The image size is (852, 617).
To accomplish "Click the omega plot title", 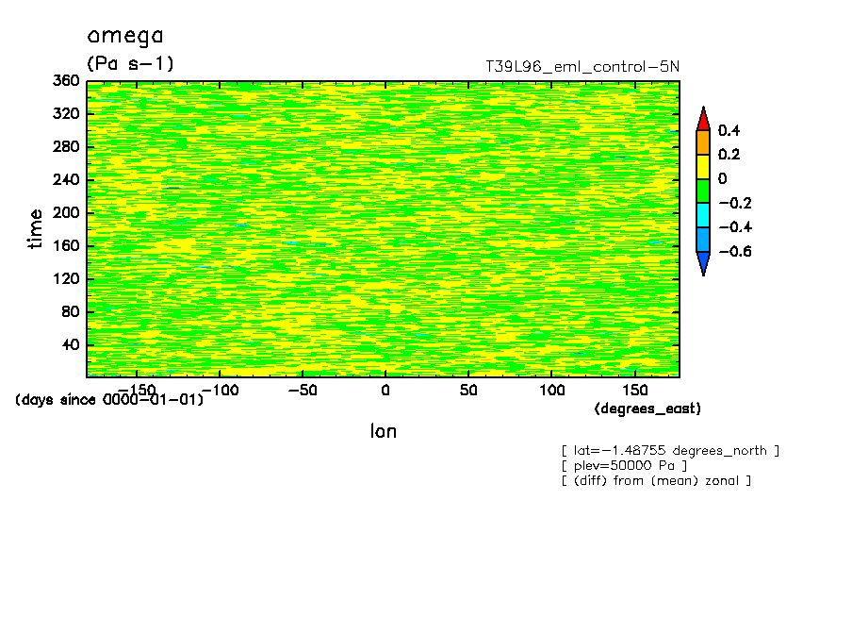I will click(125, 37).
